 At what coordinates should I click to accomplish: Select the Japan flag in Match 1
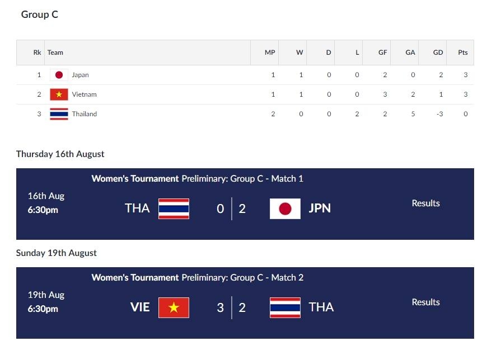[x=285, y=208]
